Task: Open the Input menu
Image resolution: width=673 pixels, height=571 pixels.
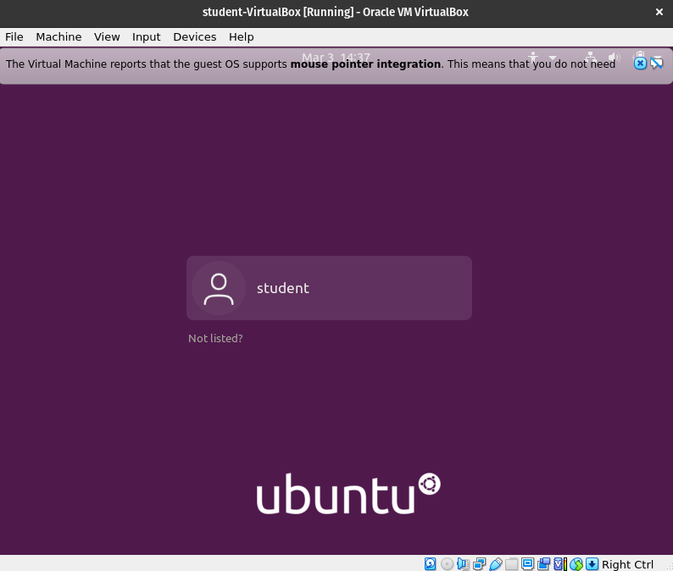Action: pos(146,37)
